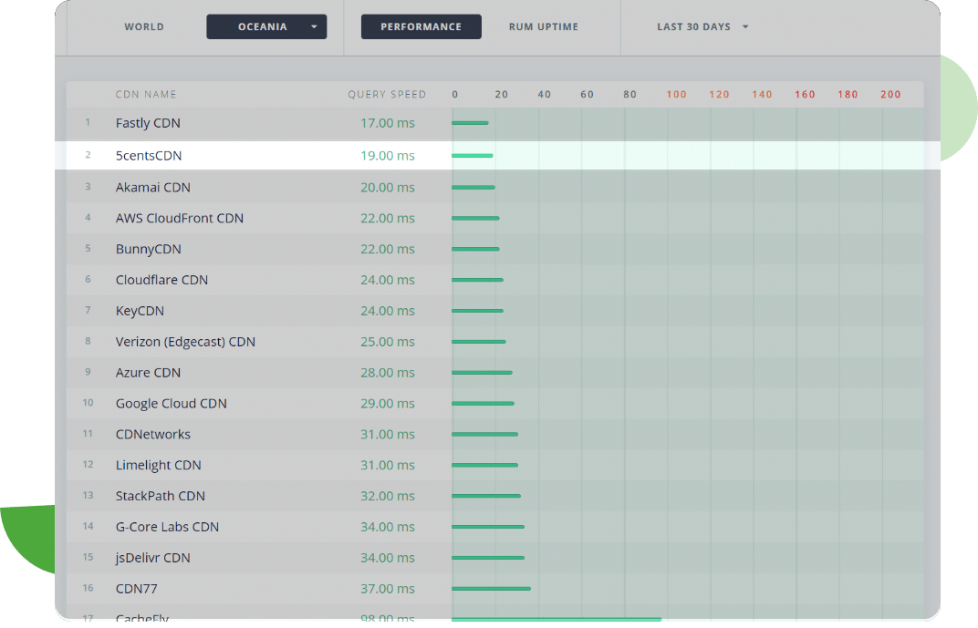Select AWS CloudFront CDN in the list
This screenshot has width=978, height=628.
179,219
